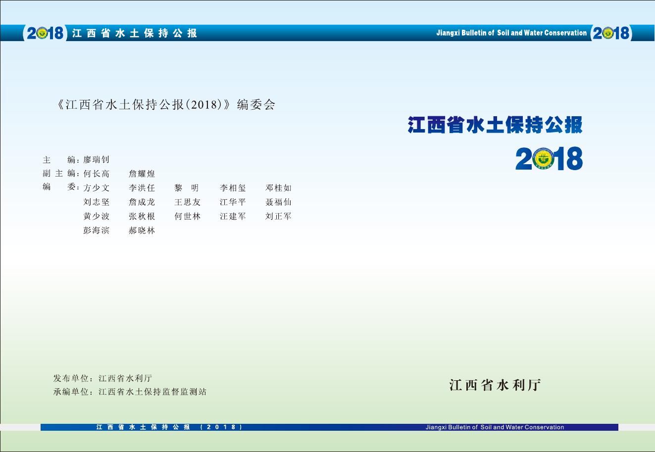
Task: Click the committee member name "郝晓林"
Action: [x=142, y=230]
